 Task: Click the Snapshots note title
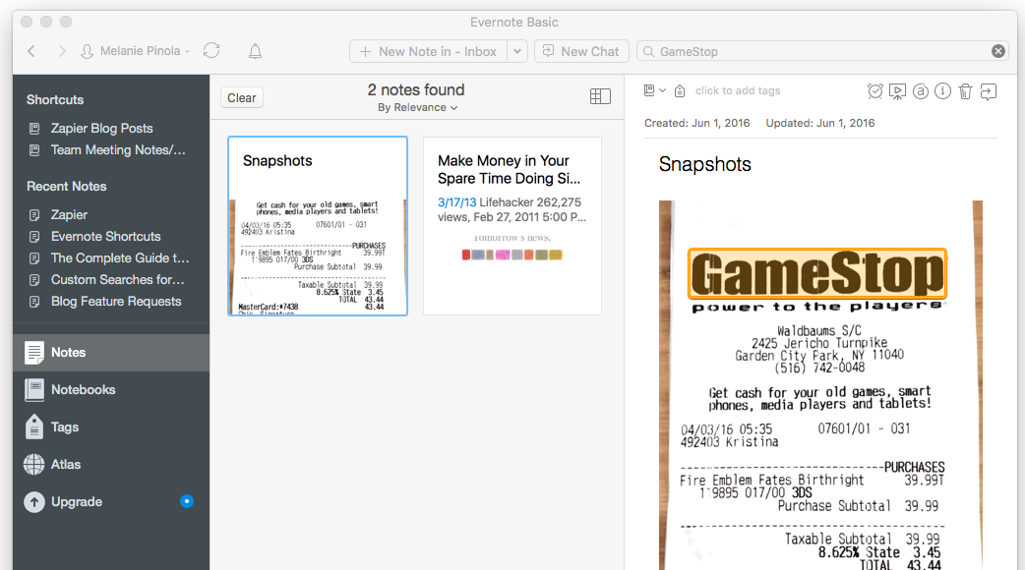(x=704, y=164)
